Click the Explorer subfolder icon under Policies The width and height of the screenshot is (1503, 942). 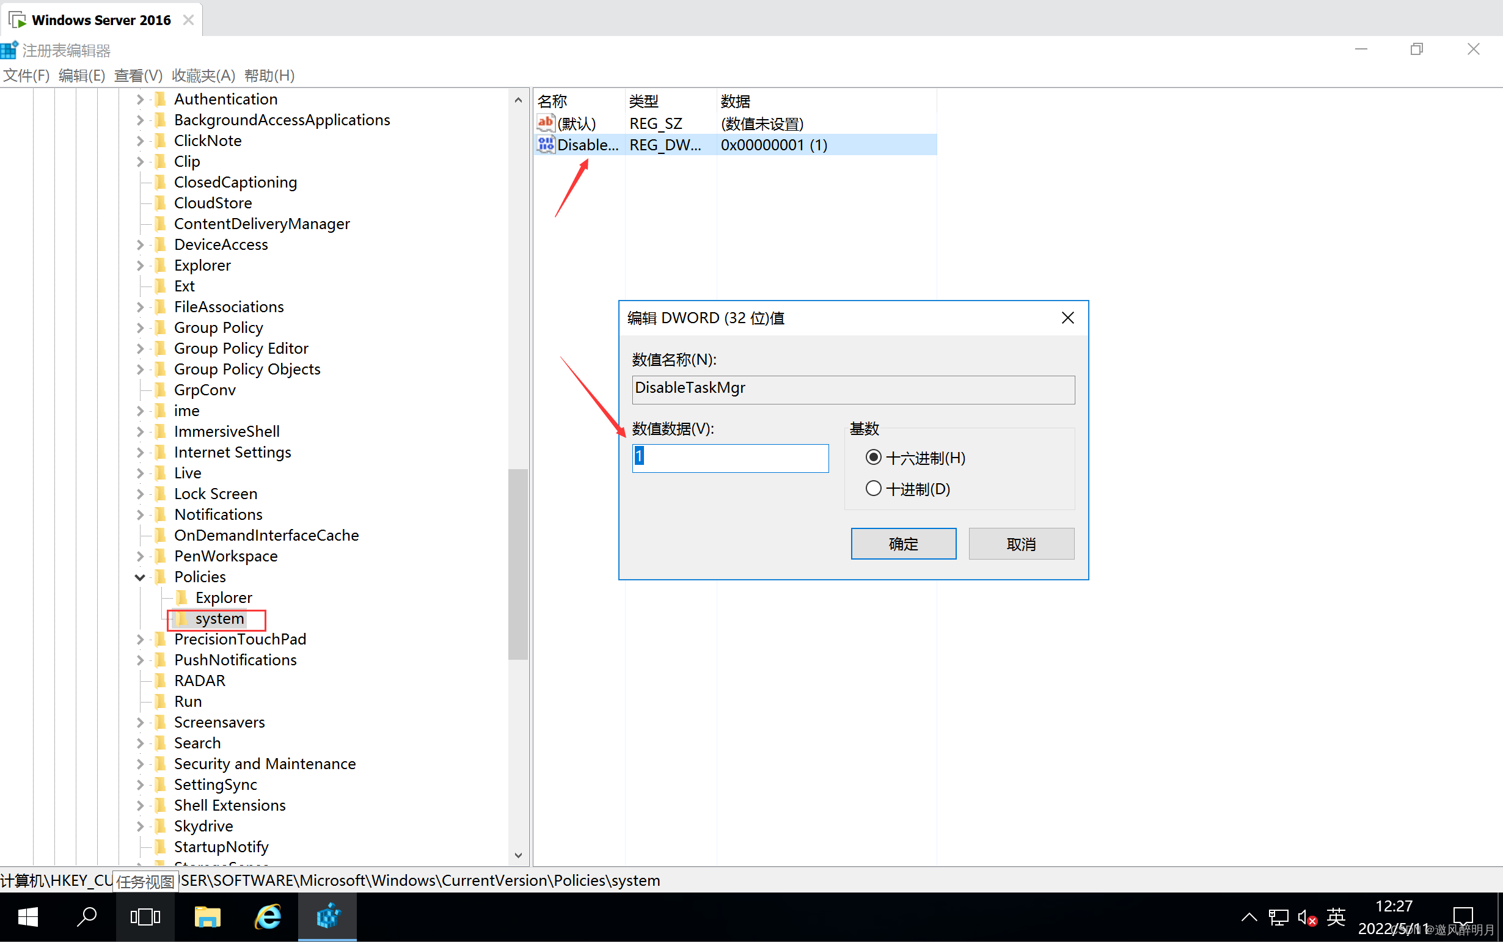182,597
